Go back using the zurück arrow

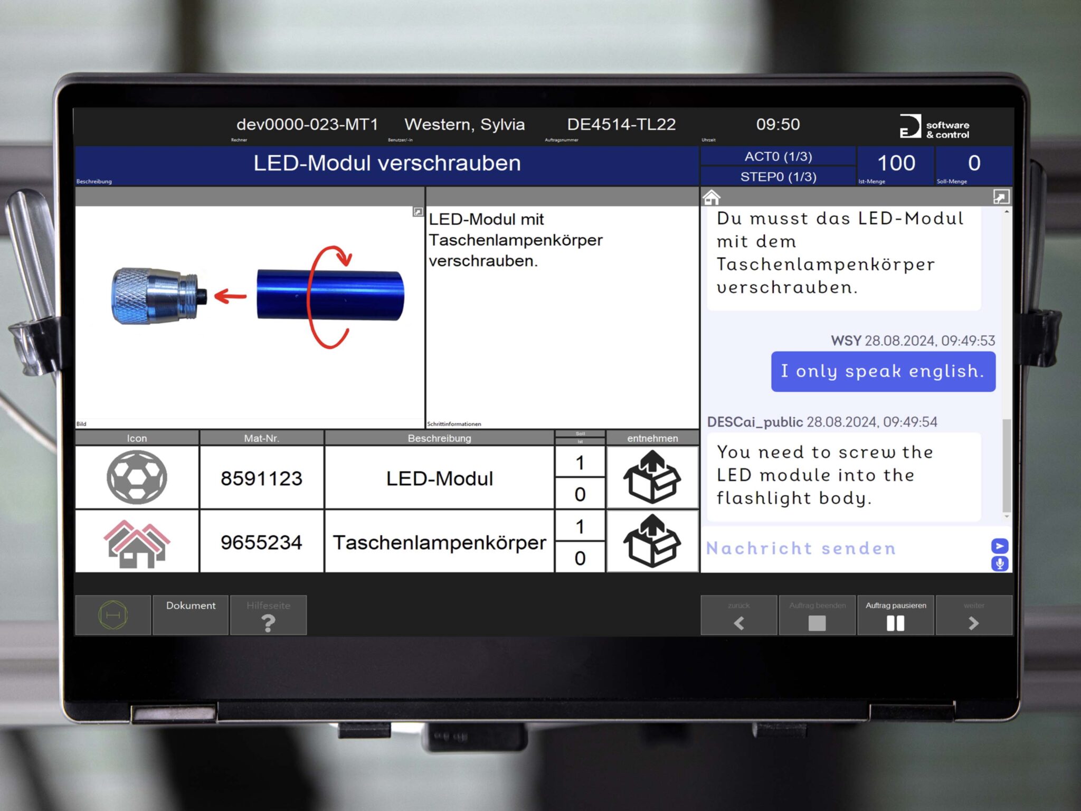pyautogui.click(x=738, y=615)
